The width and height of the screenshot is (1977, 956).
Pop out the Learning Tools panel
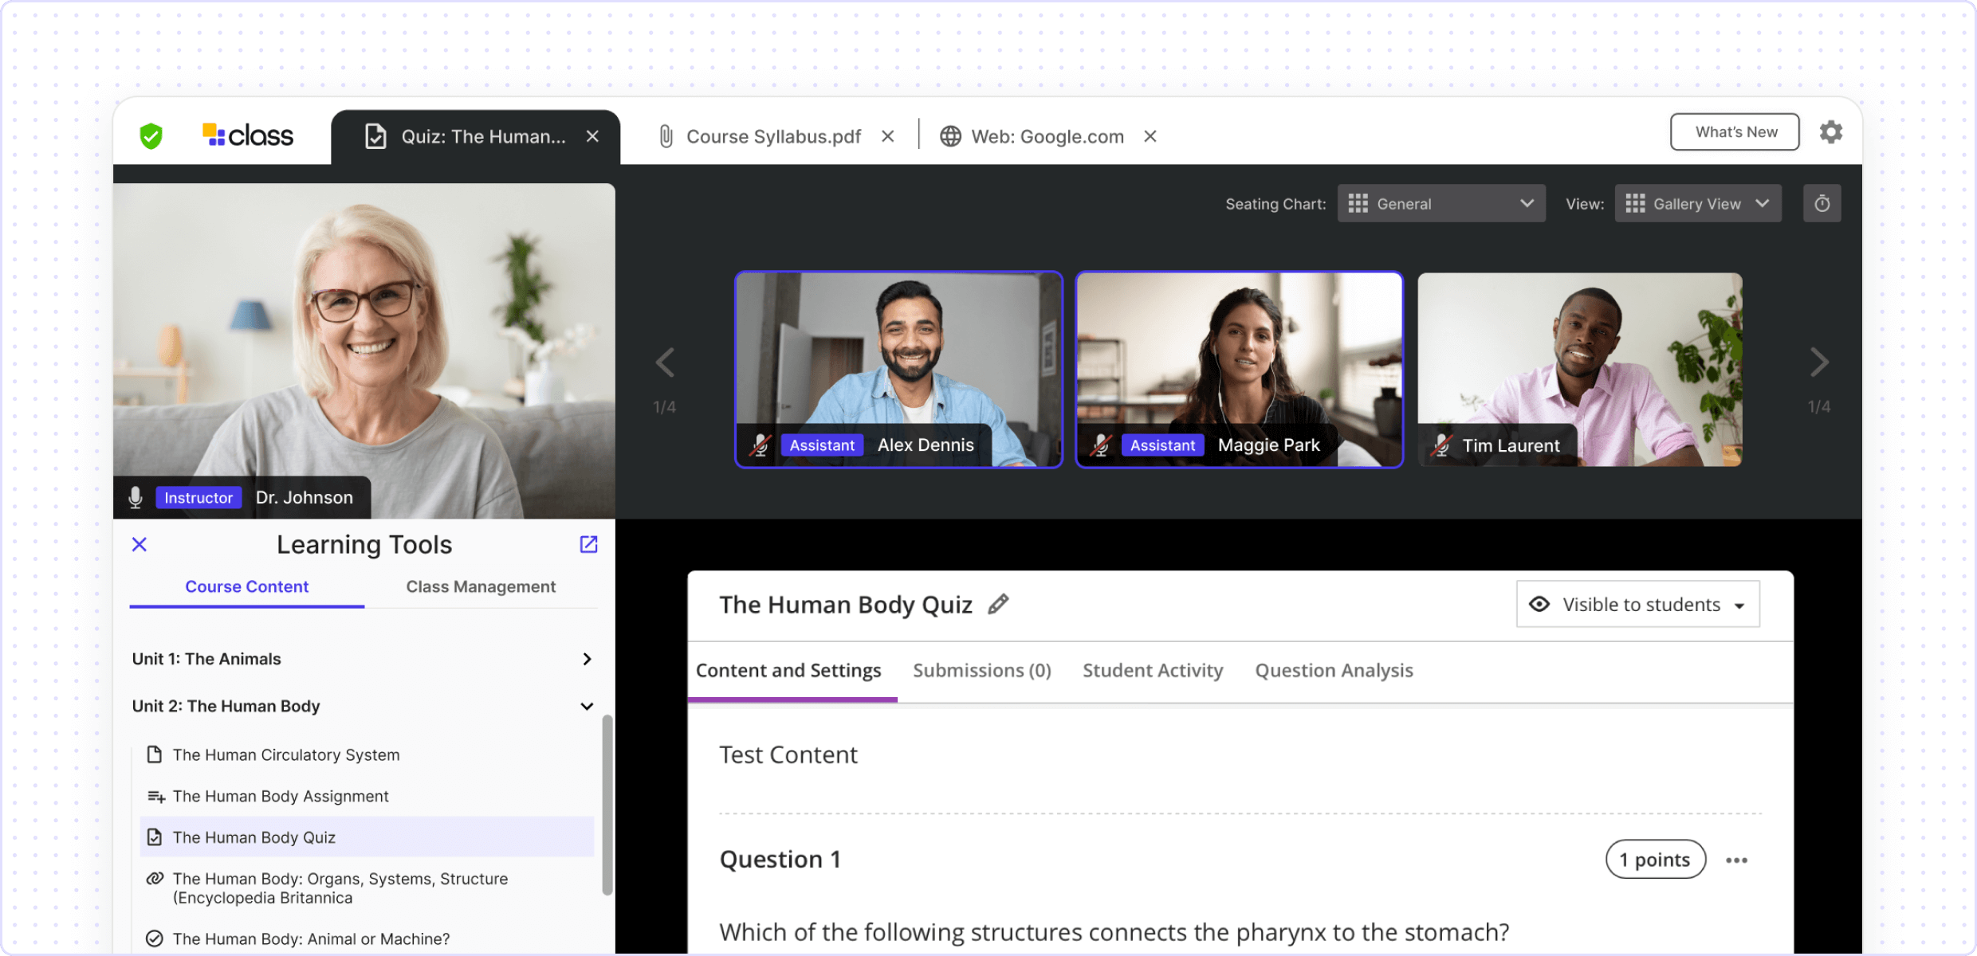click(588, 544)
